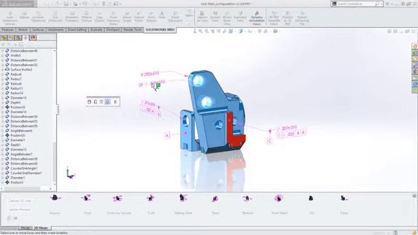
Task: Click Capture 3D View in the ribbon
Action: coord(202,17)
